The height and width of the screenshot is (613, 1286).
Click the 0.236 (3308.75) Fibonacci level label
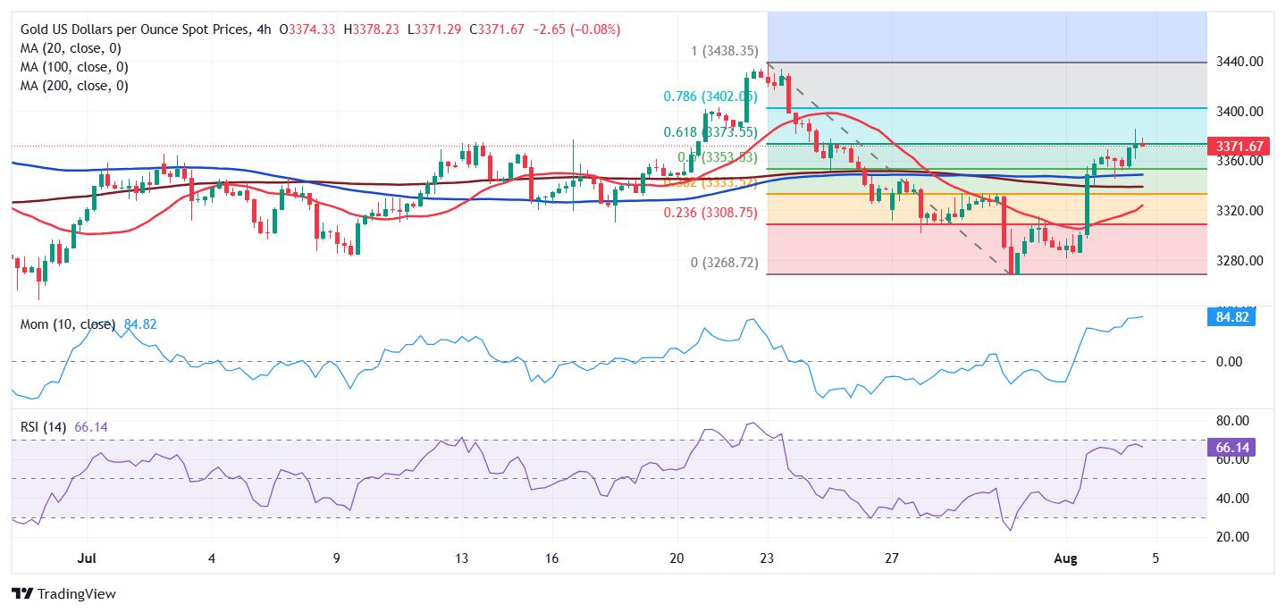tap(710, 213)
